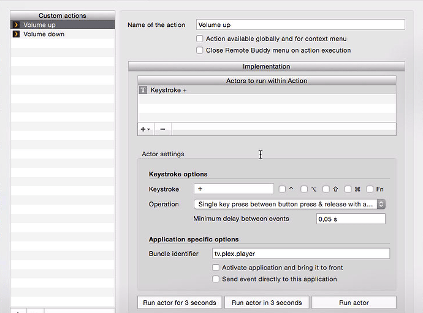Click the Implementation section header
The image size is (423, 313).
coord(267,66)
